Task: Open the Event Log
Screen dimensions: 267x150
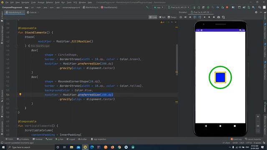Action: tap(236, 139)
